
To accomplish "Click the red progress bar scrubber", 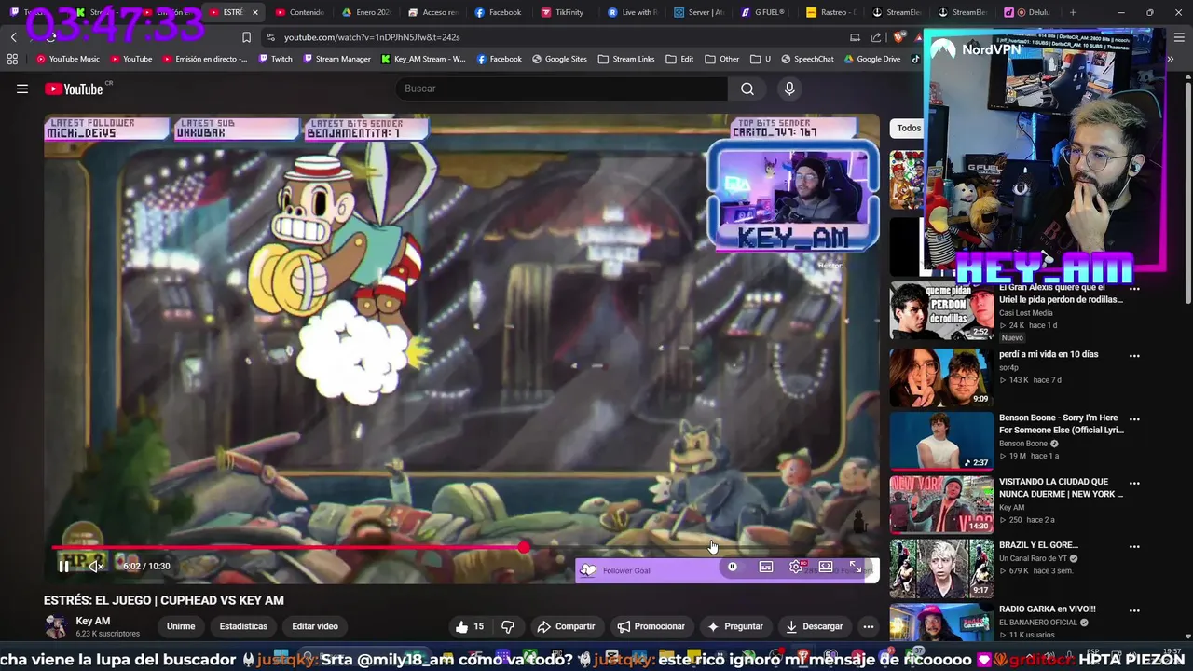I will [x=524, y=547].
